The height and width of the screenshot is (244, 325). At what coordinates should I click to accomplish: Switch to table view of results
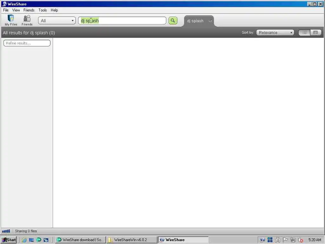pyautogui.click(x=315, y=33)
